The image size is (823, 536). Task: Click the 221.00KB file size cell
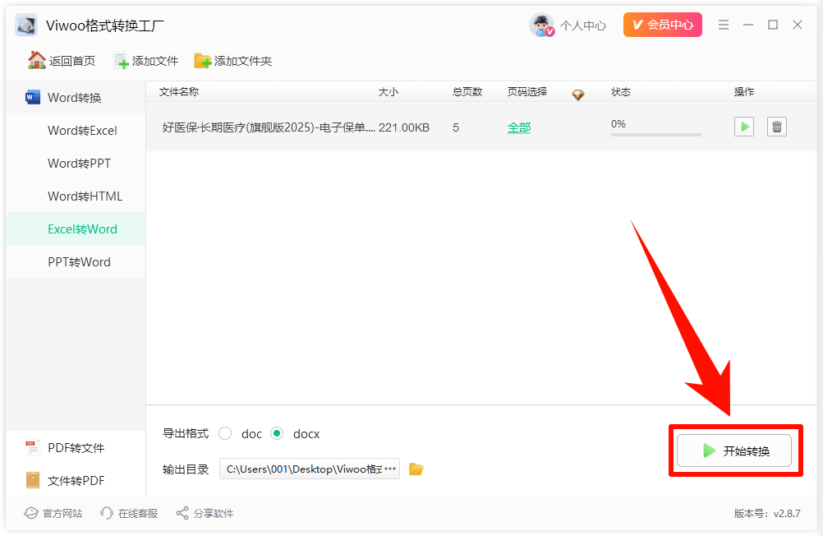coord(404,127)
